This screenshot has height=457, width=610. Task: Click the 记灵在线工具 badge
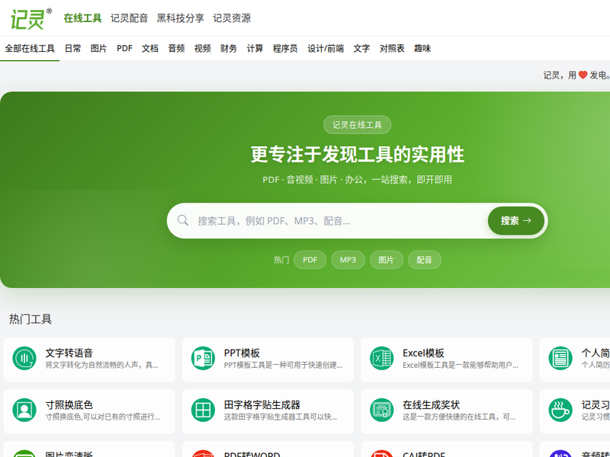[x=357, y=125]
